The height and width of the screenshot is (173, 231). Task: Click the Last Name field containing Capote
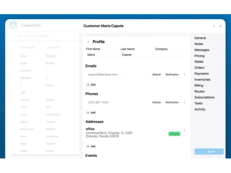click(x=137, y=55)
